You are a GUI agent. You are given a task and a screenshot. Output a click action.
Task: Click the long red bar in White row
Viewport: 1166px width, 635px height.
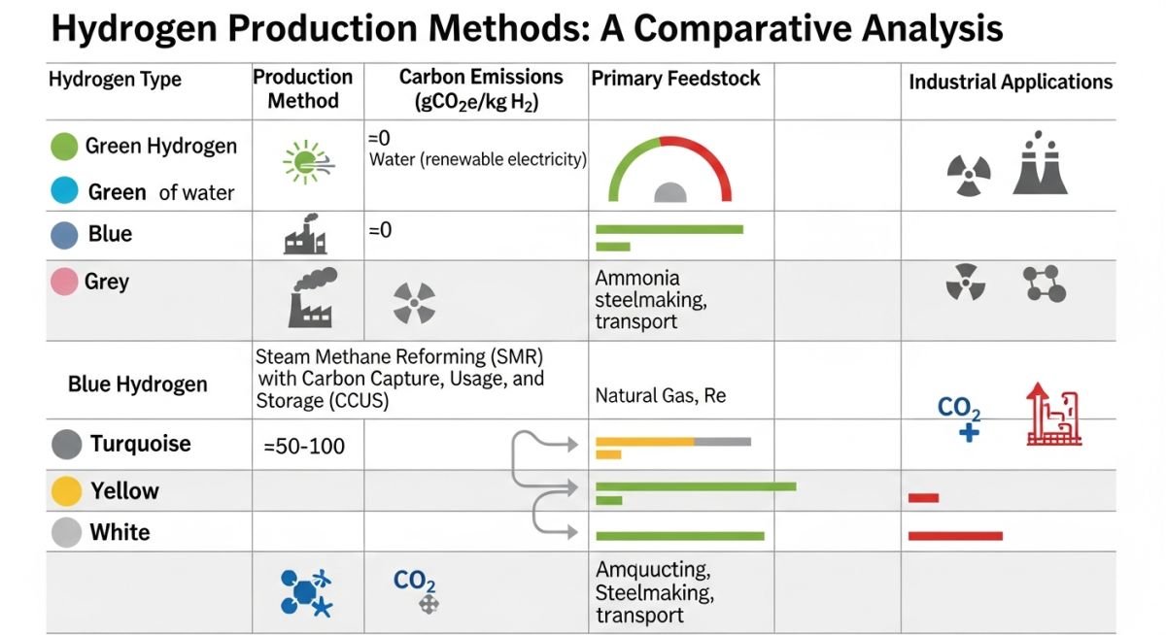click(955, 535)
